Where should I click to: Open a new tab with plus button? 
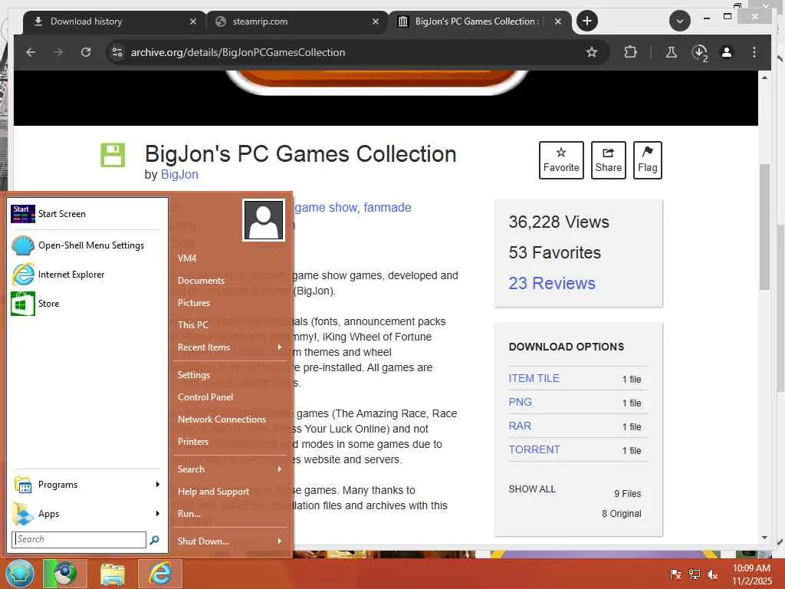pyautogui.click(x=586, y=21)
